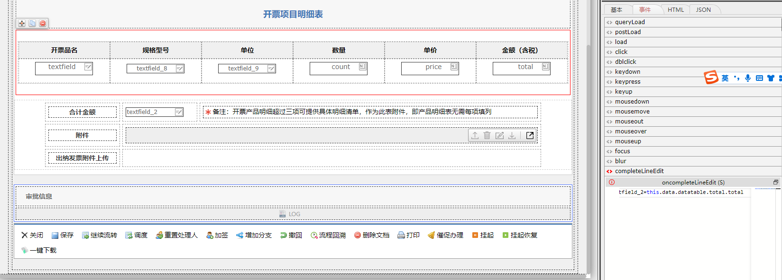
Task: Expand the queryLoad event row
Action: pos(693,22)
